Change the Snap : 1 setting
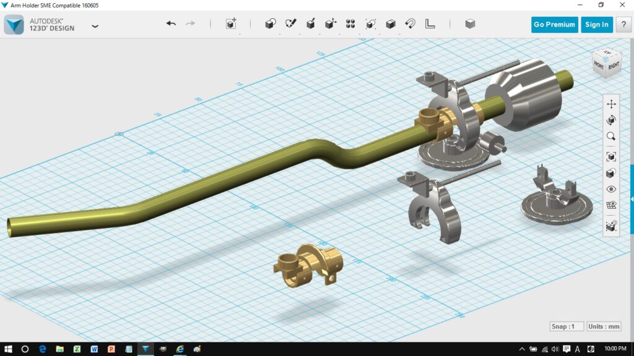The width and height of the screenshot is (634, 356). point(567,326)
